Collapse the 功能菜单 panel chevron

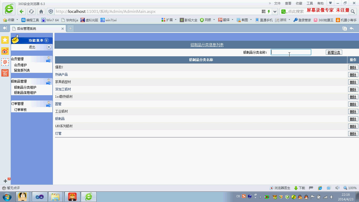47,40
